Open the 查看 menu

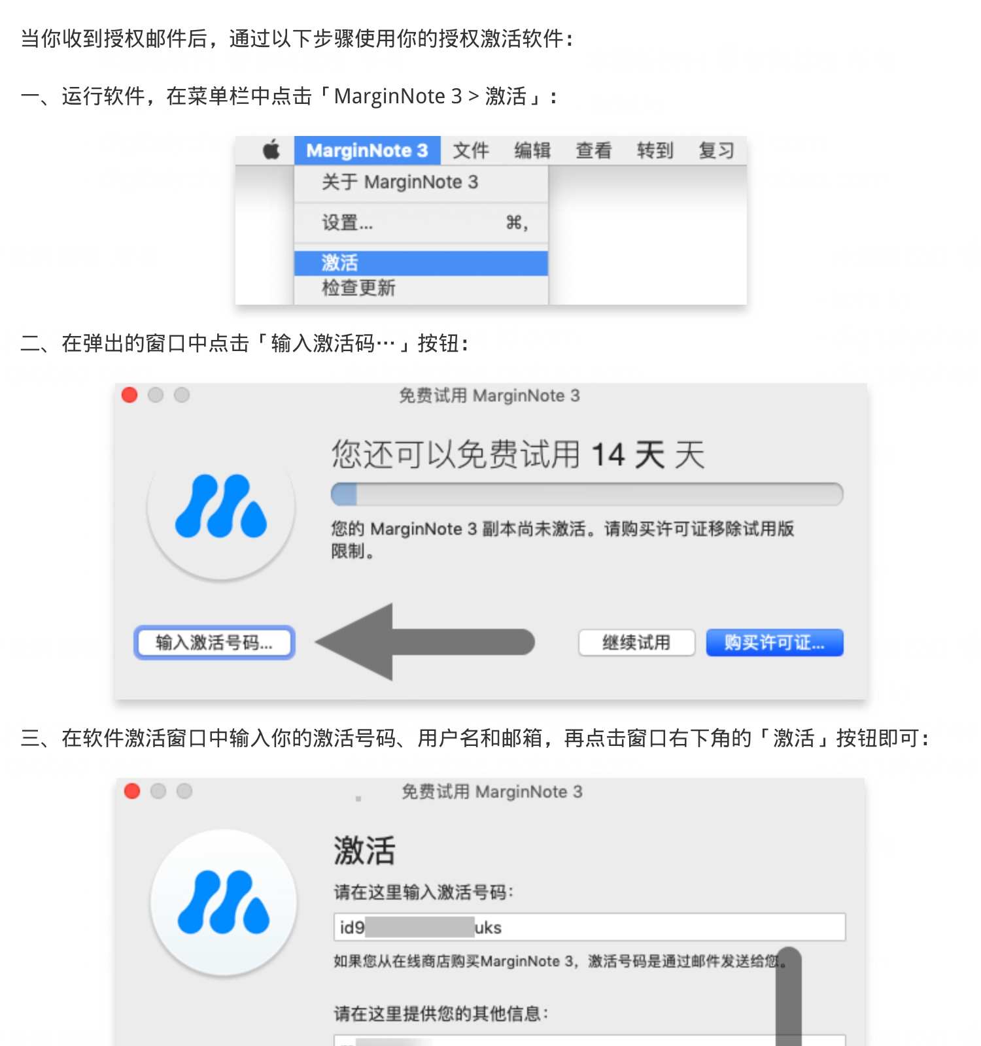[x=593, y=150]
